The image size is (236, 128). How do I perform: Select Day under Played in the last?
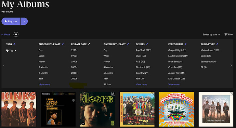105,50
